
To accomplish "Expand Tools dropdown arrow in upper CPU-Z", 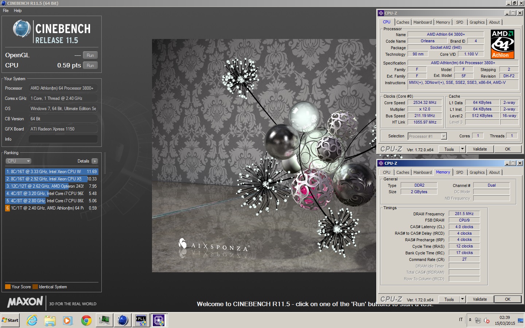I will pyautogui.click(x=462, y=149).
